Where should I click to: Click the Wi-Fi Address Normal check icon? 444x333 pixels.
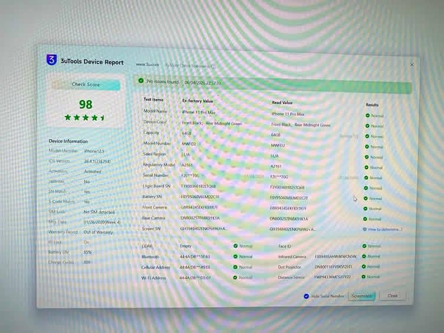pos(235,278)
